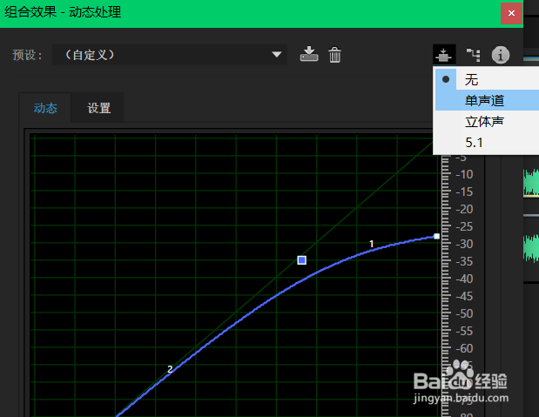This screenshot has height=417, width=539.
Task: Close the 动态处理 effect window
Action: pyautogui.click(x=511, y=13)
